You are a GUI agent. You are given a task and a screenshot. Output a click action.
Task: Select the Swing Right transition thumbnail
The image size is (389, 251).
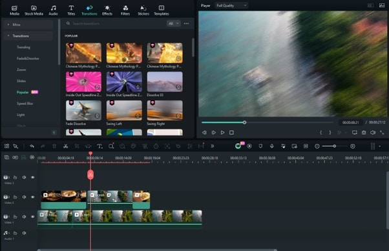[x=165, y=110]
